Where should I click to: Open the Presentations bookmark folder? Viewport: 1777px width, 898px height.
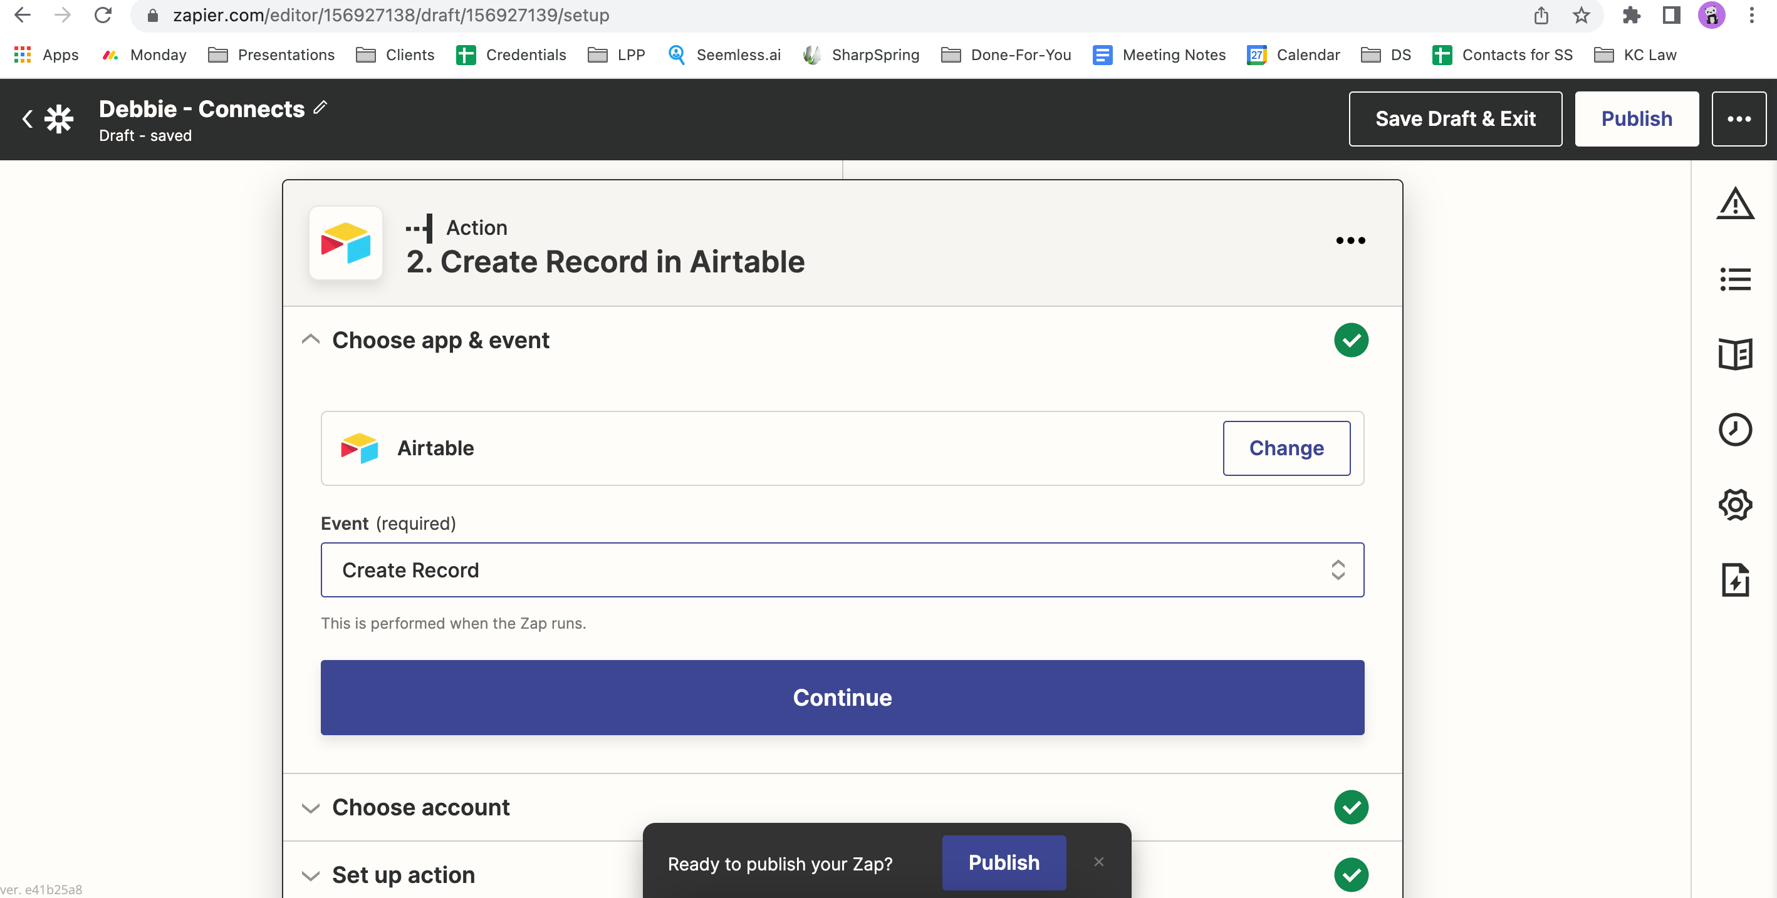(x=271, y=54)
